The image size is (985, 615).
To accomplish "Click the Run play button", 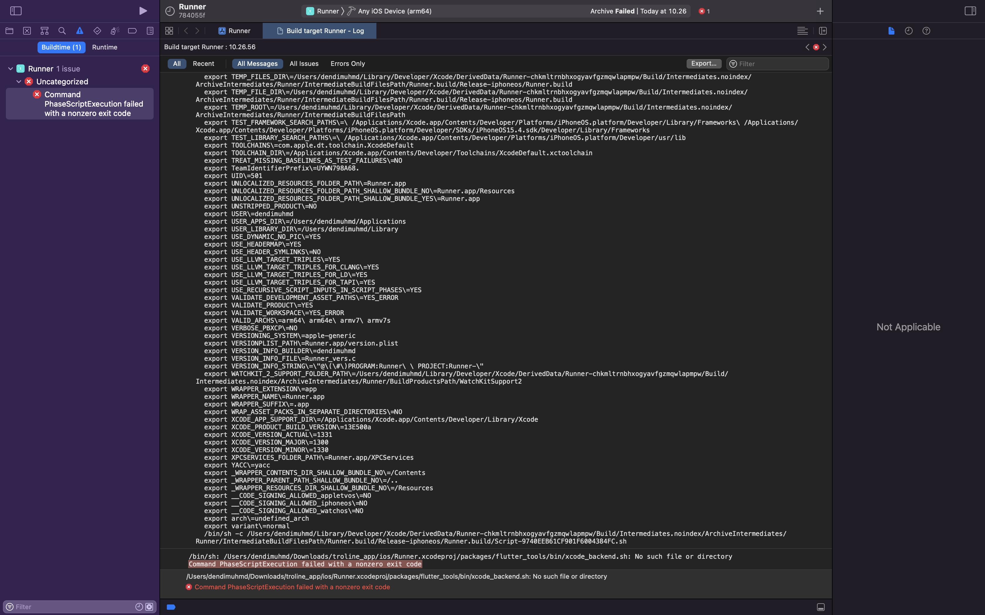I will [143, 11].
